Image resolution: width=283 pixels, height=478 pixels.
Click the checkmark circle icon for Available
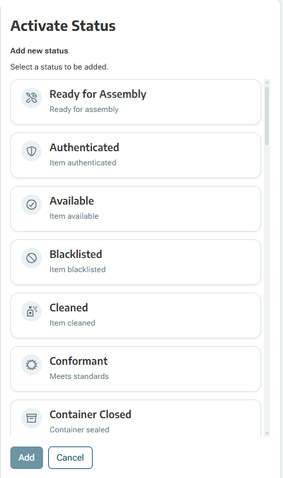point(32,205)
